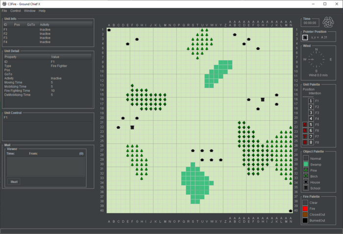Select unit 8 in the Unit Palette
The image size is (343, 234).
click(x=310, y=142)
